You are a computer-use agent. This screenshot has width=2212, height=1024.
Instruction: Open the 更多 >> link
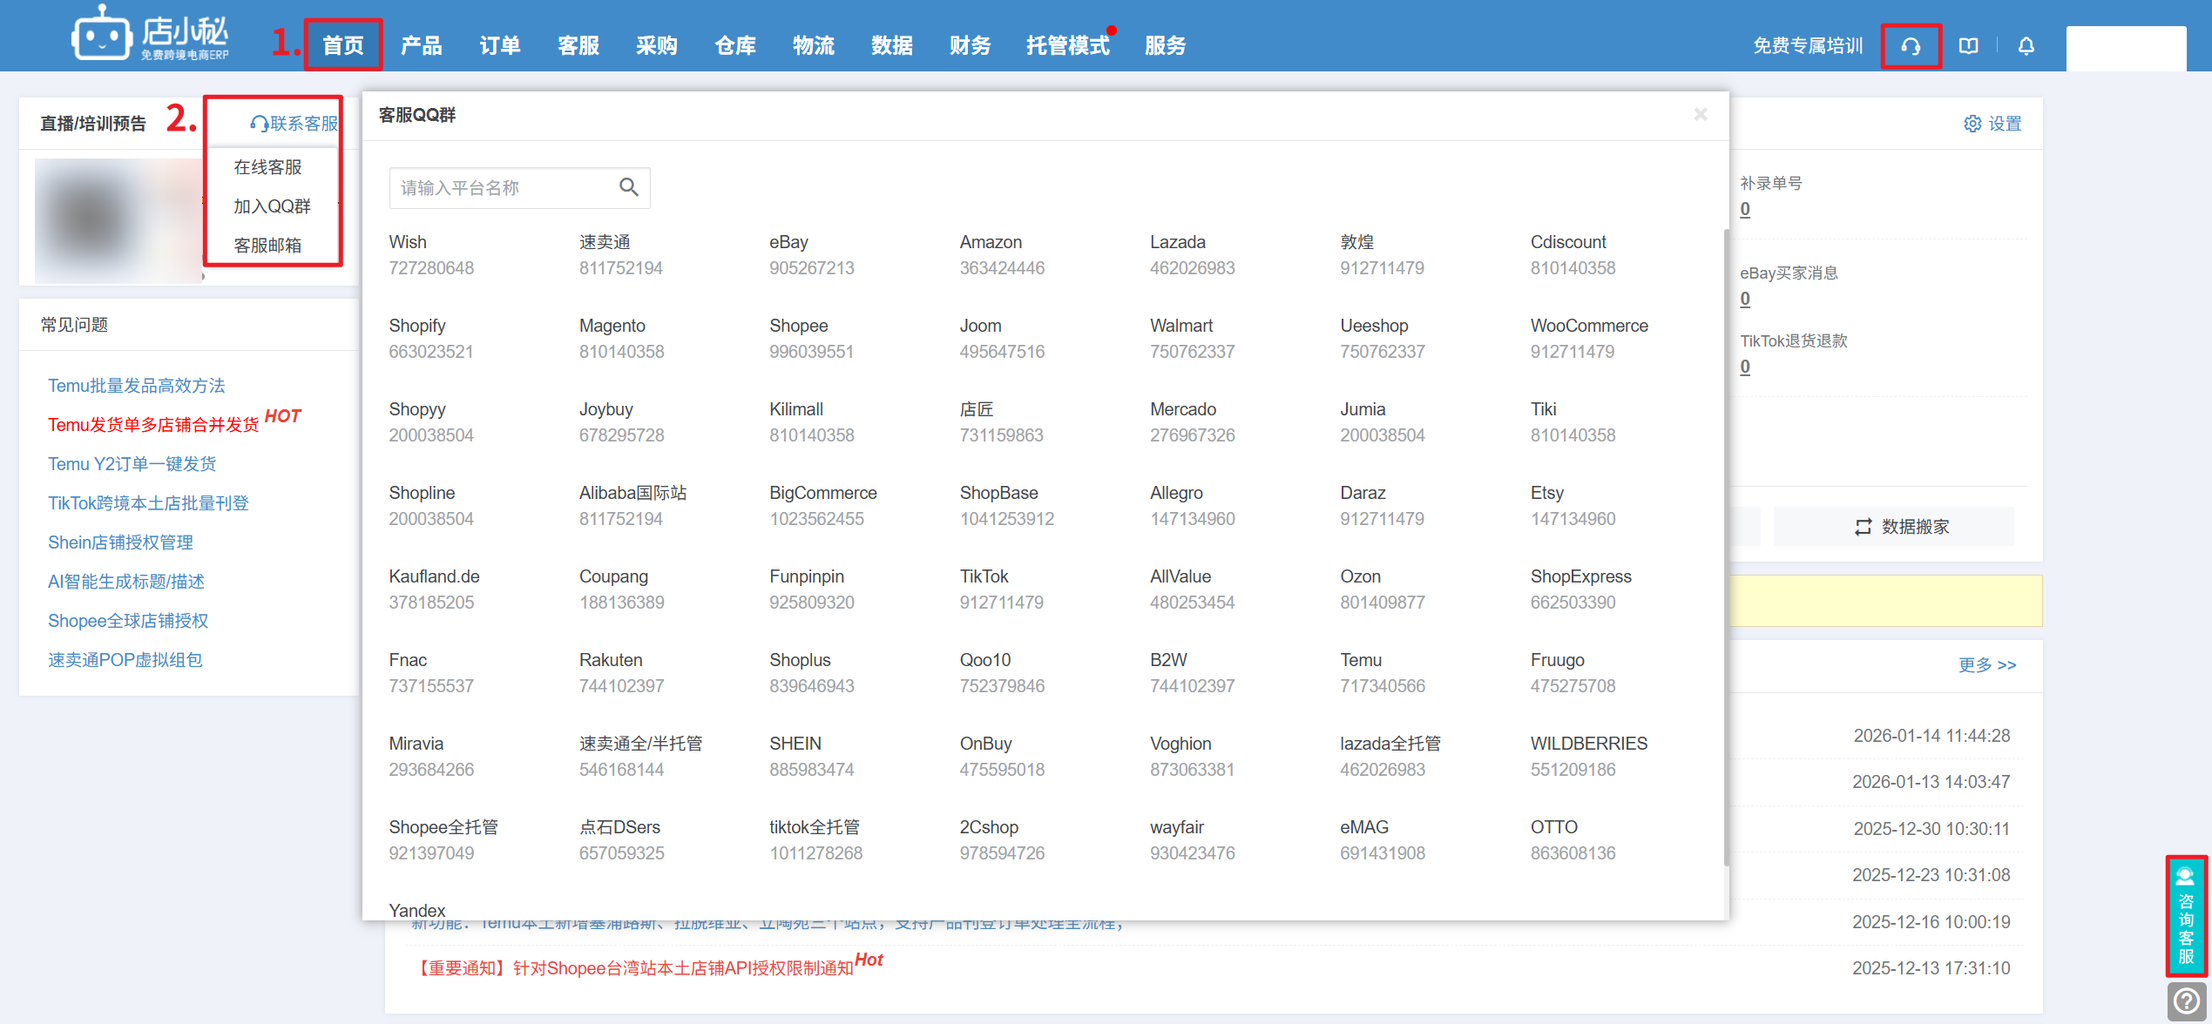click(1986, 665)
